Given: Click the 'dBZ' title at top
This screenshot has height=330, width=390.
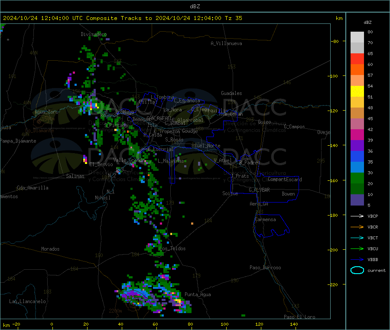Looking at the screenshot, I should 195,7.
